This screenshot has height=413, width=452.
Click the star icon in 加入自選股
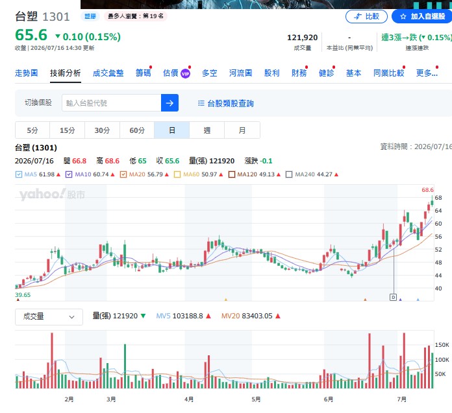coord(403,17)
